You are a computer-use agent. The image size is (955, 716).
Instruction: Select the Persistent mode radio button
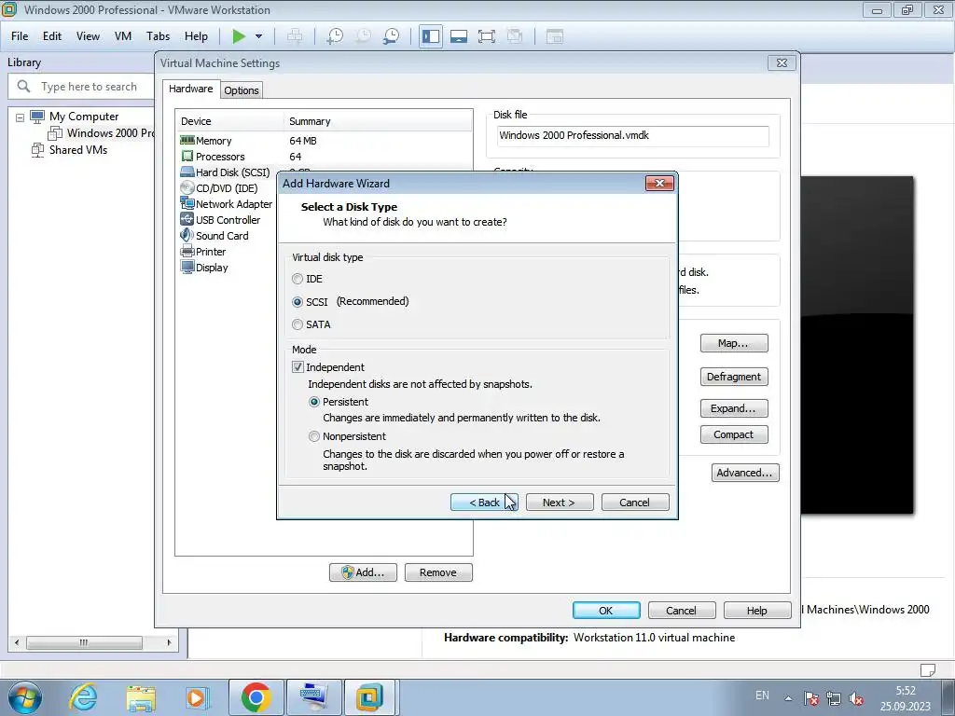click(314, 402)
